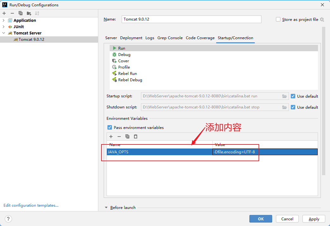Viewport: 330px width, 226px height.
Task: Click the Cancel button
Action: (x=287, y=219)
